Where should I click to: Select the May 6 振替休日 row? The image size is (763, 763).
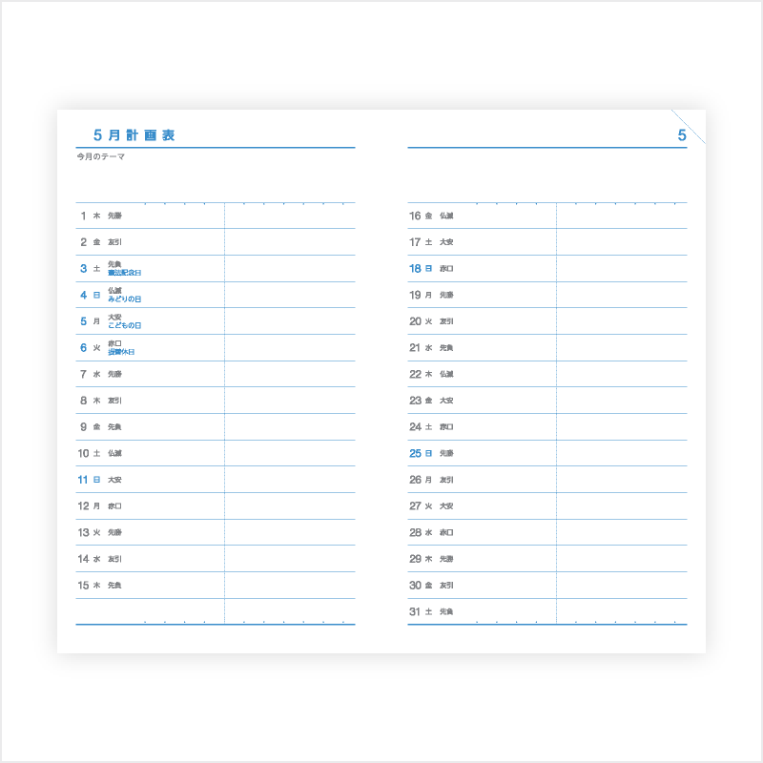pyautogui.click(x=216, y=348)
